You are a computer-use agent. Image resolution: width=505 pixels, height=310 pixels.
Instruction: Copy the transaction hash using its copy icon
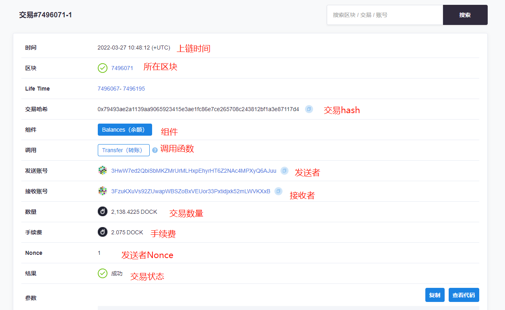pyautogui.click(x=308, y=109)
